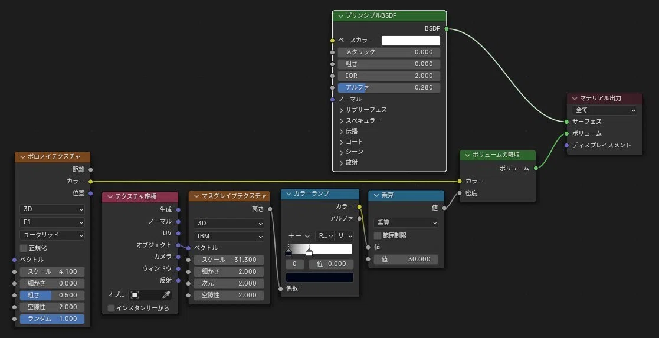Screen dimensions: 659x338
Task: Click the 反射 output socket
Action: coord(178,280)
